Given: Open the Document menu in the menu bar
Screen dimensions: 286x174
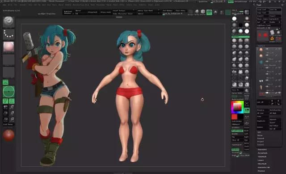Looking at the screenshot, I should tap(23, 5).
